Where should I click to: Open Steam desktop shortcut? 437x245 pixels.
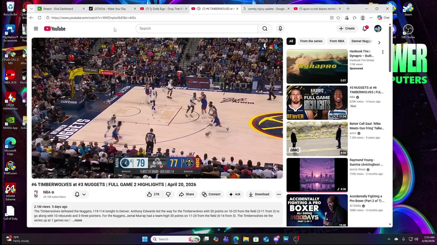(408, 9)
